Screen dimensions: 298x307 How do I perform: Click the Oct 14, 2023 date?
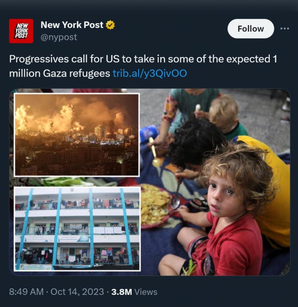coord(77,292)
